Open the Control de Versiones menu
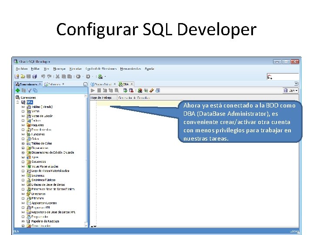Screen dimensions: 313x235 pyautogui.click(x=101, y=69)
